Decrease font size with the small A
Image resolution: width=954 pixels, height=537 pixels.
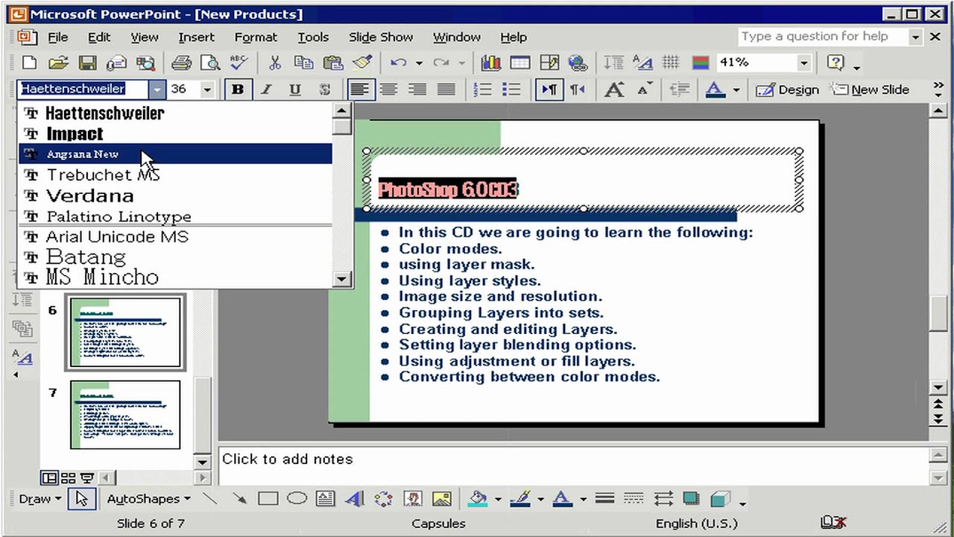(x=644, y=89)
